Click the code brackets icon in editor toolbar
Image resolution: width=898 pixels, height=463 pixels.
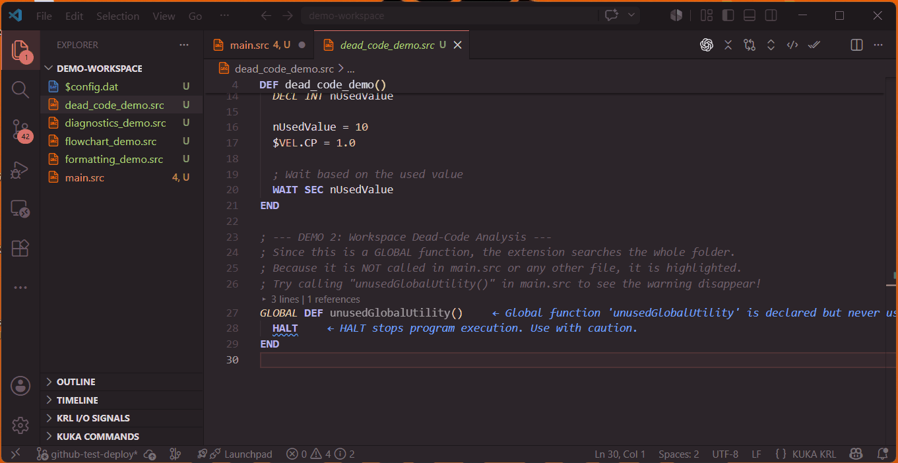tap(792, 45)
